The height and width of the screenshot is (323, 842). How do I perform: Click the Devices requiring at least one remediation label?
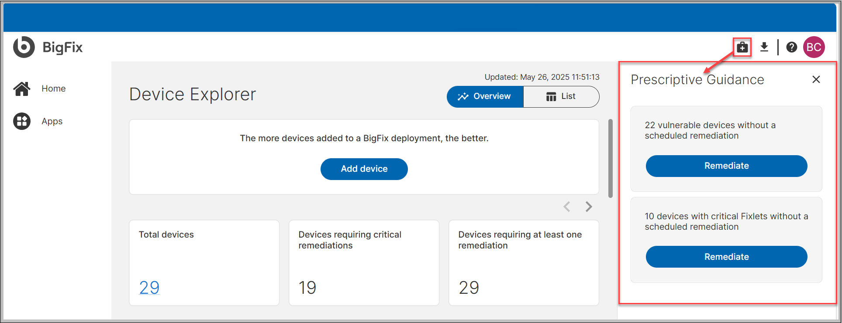click(x=520, y=240)
